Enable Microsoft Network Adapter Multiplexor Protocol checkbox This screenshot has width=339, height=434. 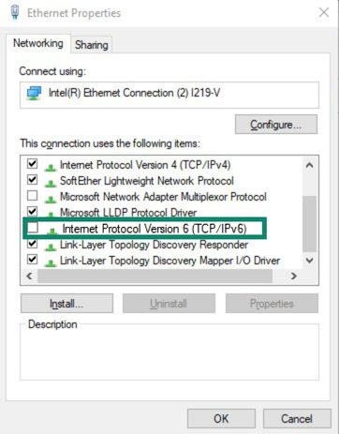33,196
